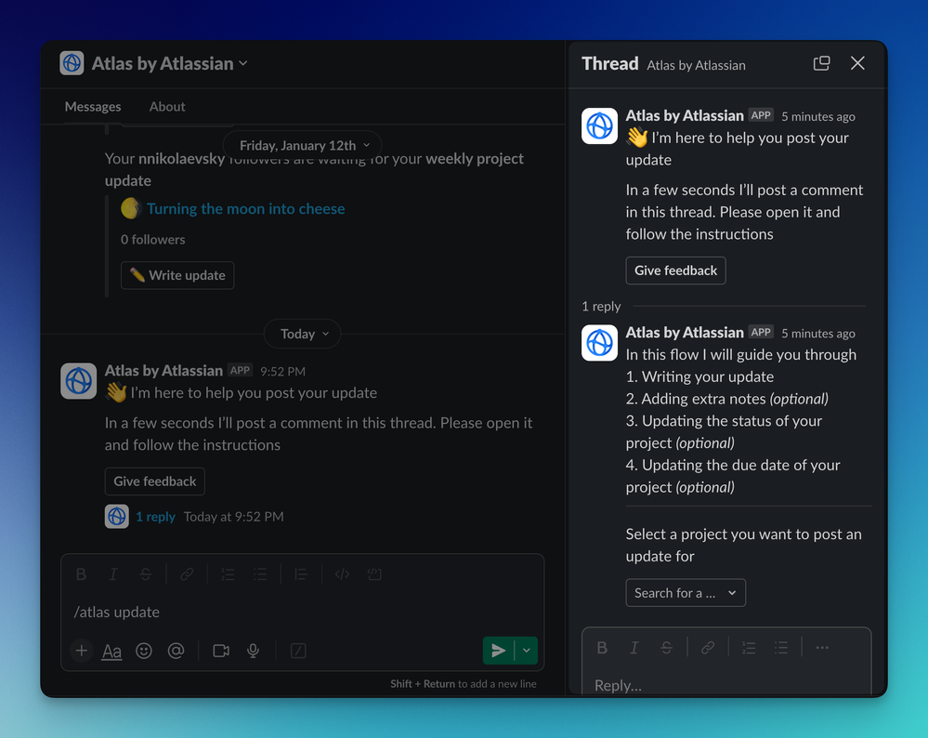Screen dimensions: 928x738
Task: Click small Atlas avatar next to 1 reply
Action: point(117,517)
